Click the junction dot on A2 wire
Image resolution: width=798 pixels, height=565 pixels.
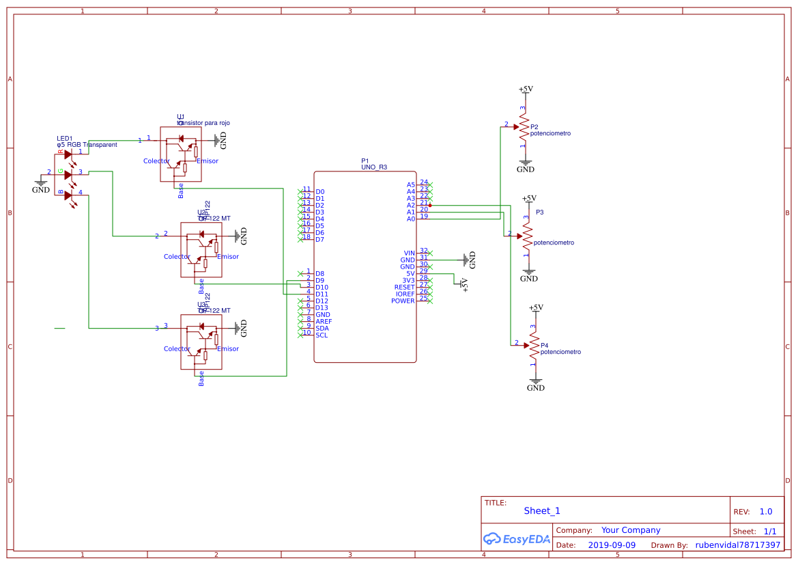(430, 206)
